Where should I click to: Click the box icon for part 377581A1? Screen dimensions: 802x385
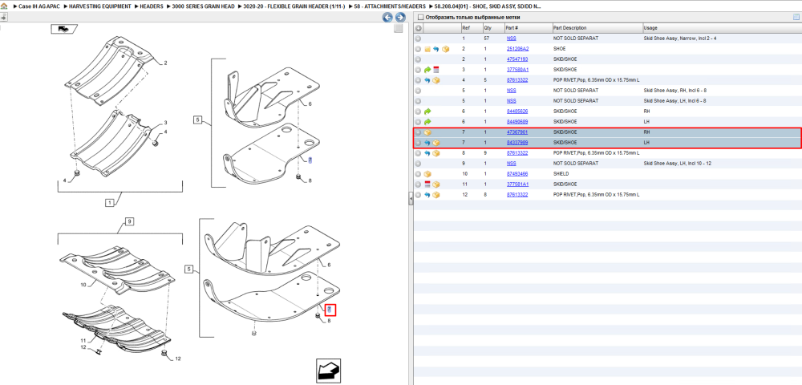tap(436, 184)
